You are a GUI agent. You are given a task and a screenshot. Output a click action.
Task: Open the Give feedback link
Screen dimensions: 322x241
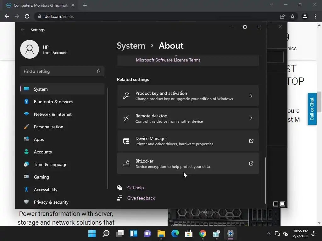point(141,198)
